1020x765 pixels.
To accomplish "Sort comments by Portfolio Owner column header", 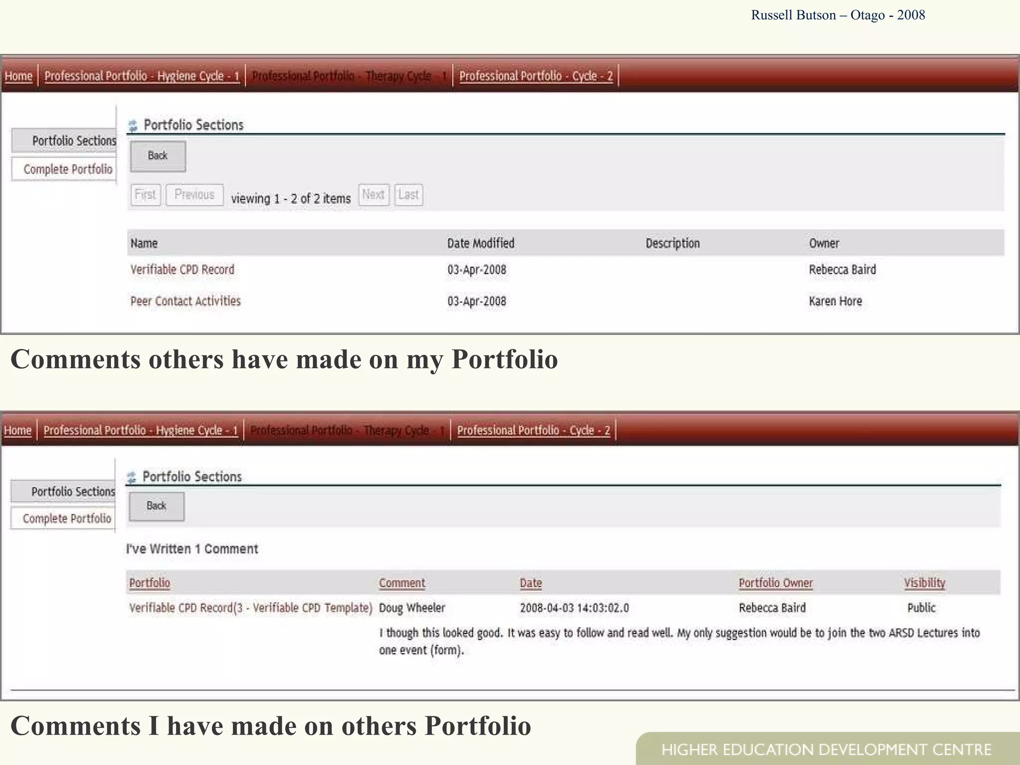I will point(775,583).
